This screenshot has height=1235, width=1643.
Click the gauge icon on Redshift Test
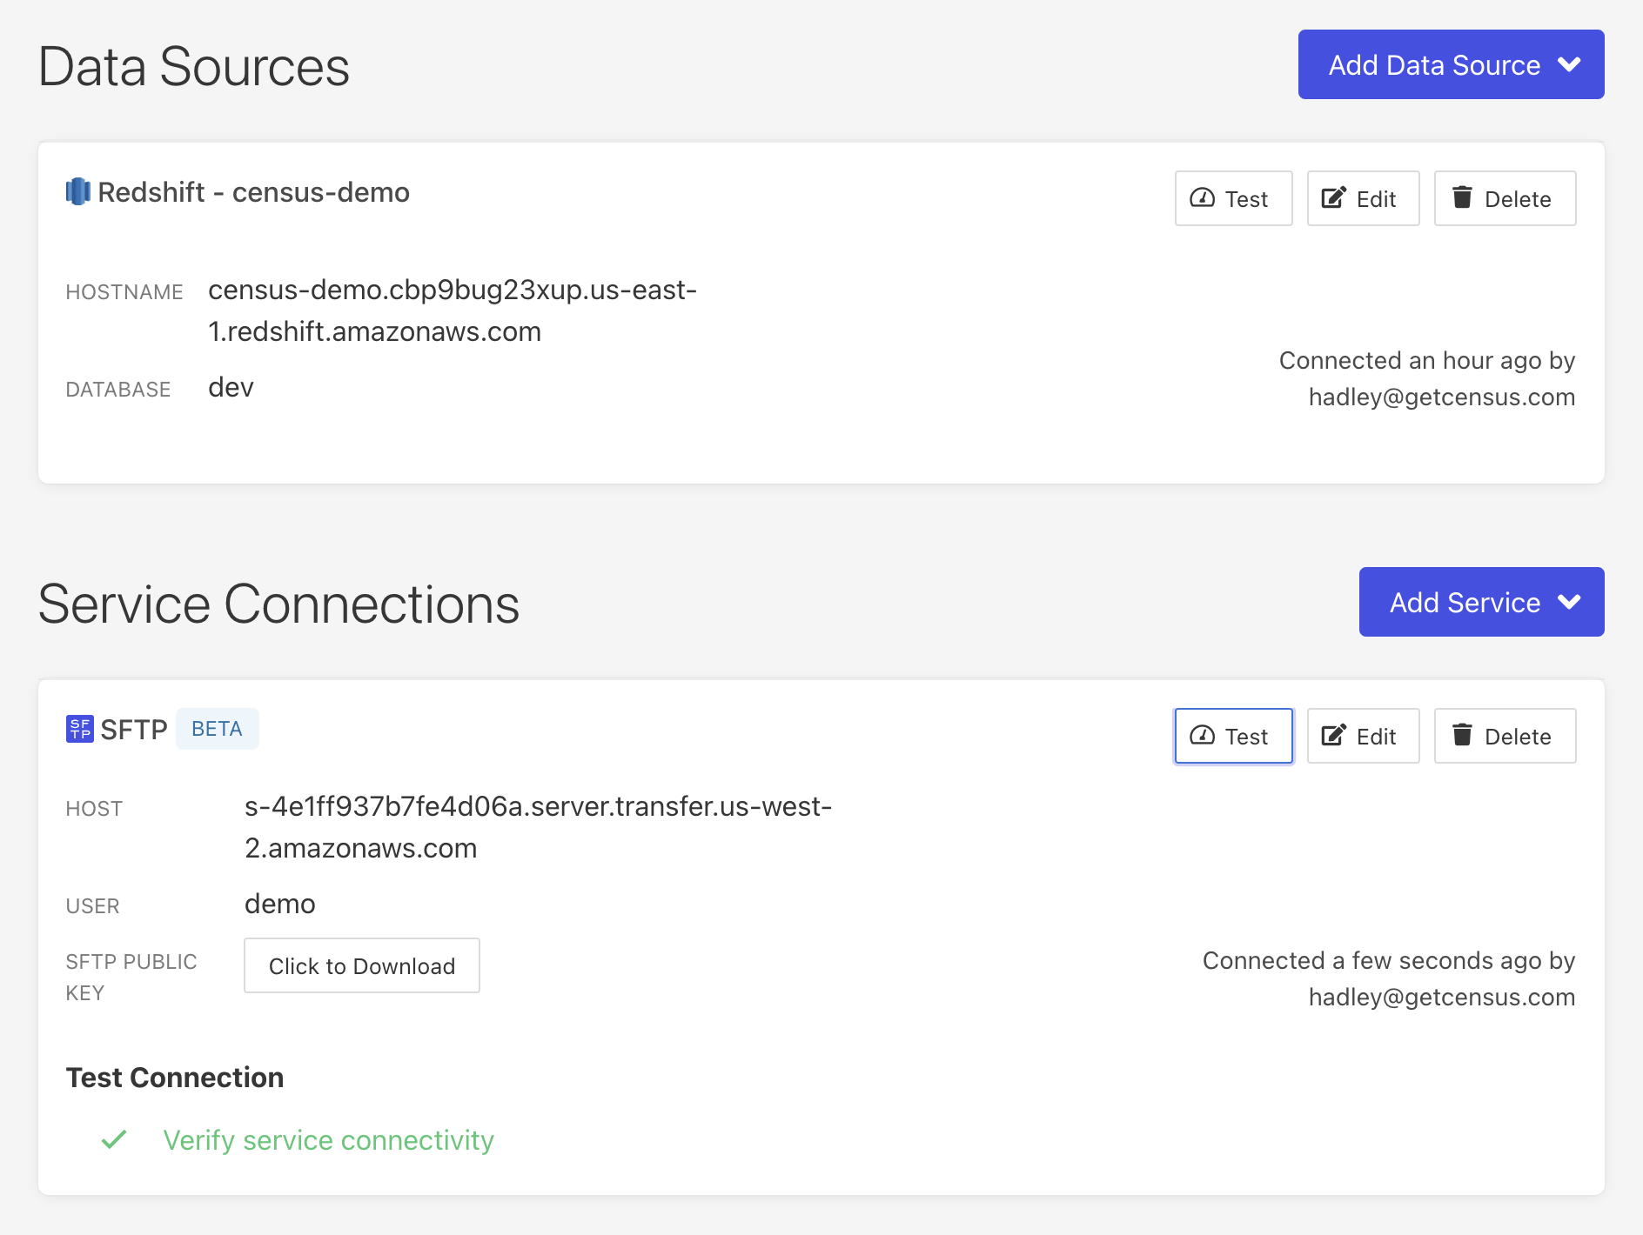coord(1202,197)
